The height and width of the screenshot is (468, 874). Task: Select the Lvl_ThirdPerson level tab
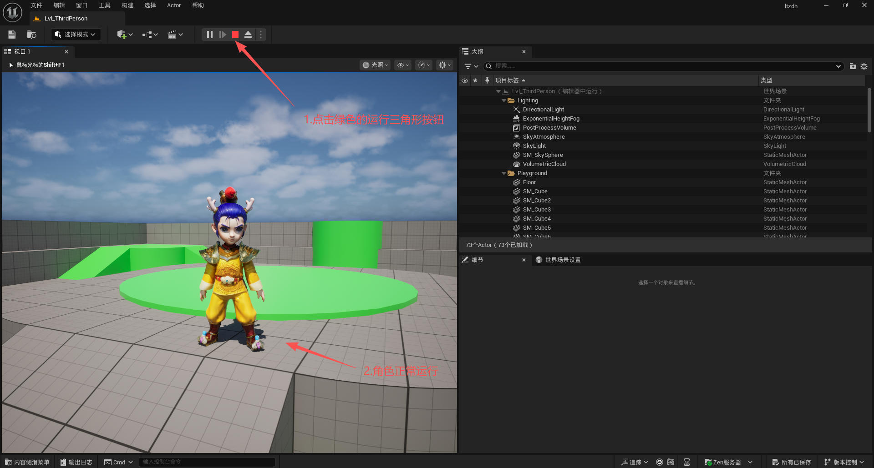coord(77,19)
